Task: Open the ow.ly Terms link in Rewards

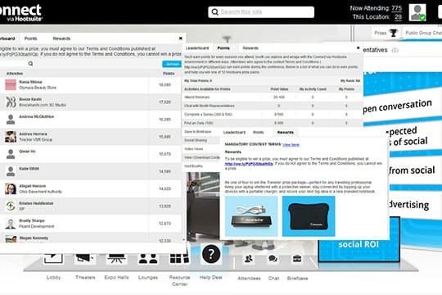Action: 249,164
